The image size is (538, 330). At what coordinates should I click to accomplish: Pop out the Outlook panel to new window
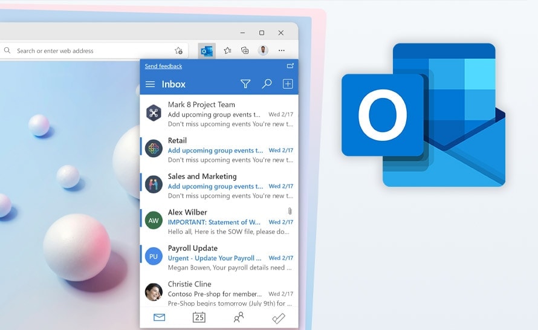tap(290, 66)
